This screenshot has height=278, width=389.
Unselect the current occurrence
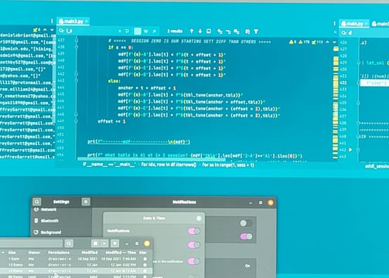pos(228,32)
